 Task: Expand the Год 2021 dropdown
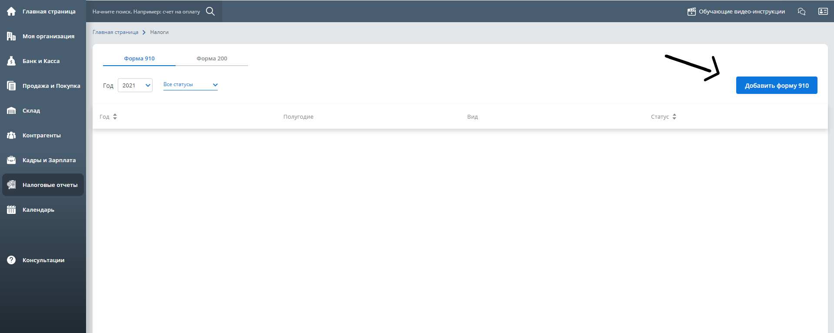(x=135, y=85)
